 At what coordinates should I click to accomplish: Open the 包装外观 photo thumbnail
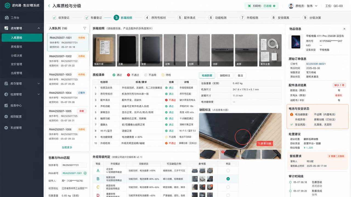pyautogui.click(x=104, y=50)
